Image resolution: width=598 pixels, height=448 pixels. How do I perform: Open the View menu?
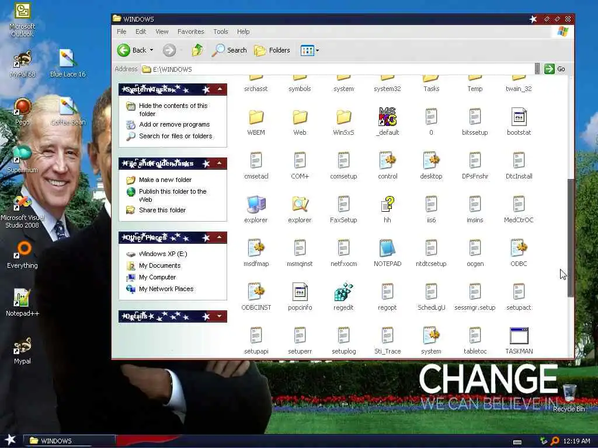click(162, 32)
